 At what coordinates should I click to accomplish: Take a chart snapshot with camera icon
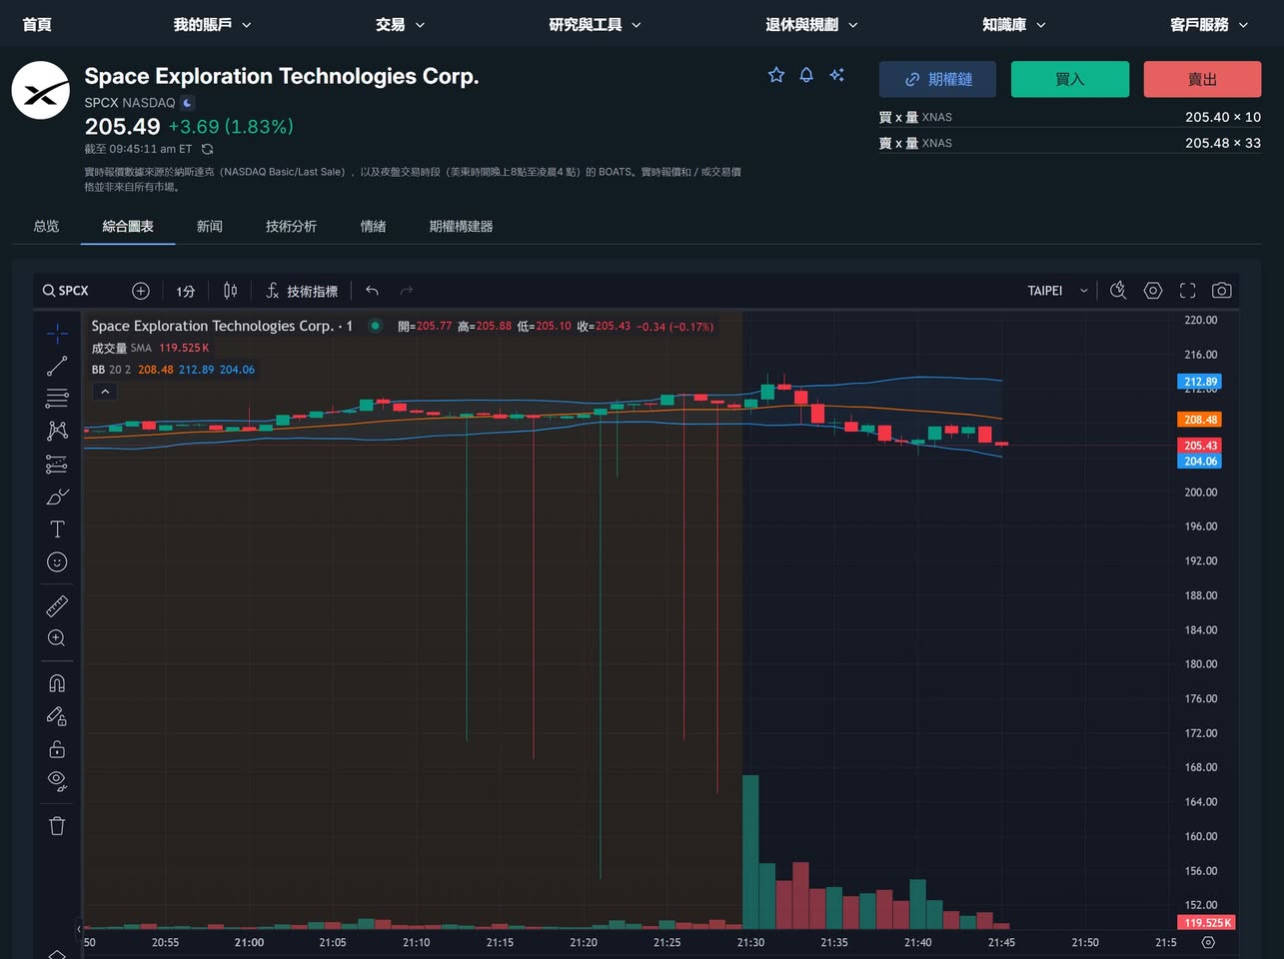click(1221, 291)
